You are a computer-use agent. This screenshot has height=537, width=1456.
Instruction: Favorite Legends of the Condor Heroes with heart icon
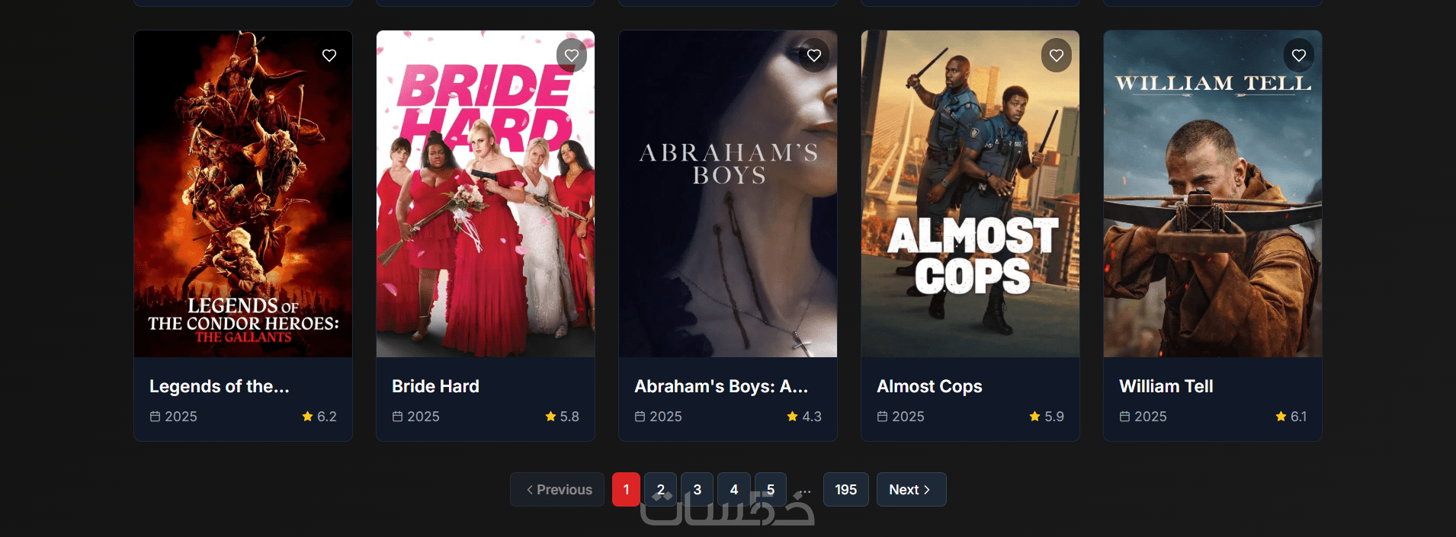329,56
